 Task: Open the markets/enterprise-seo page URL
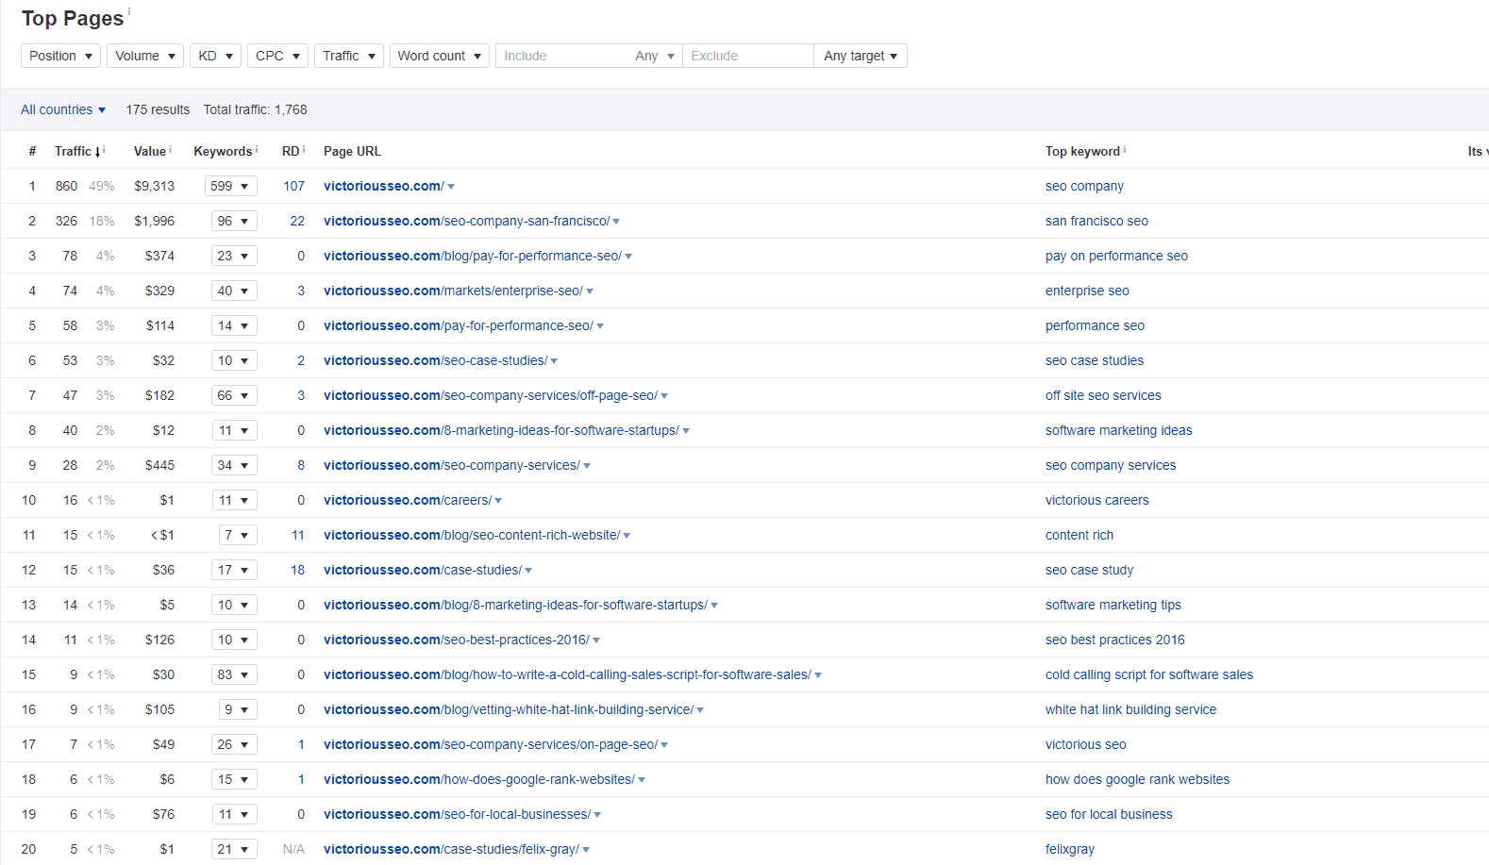pyautogui.click(x=453, y=291)
